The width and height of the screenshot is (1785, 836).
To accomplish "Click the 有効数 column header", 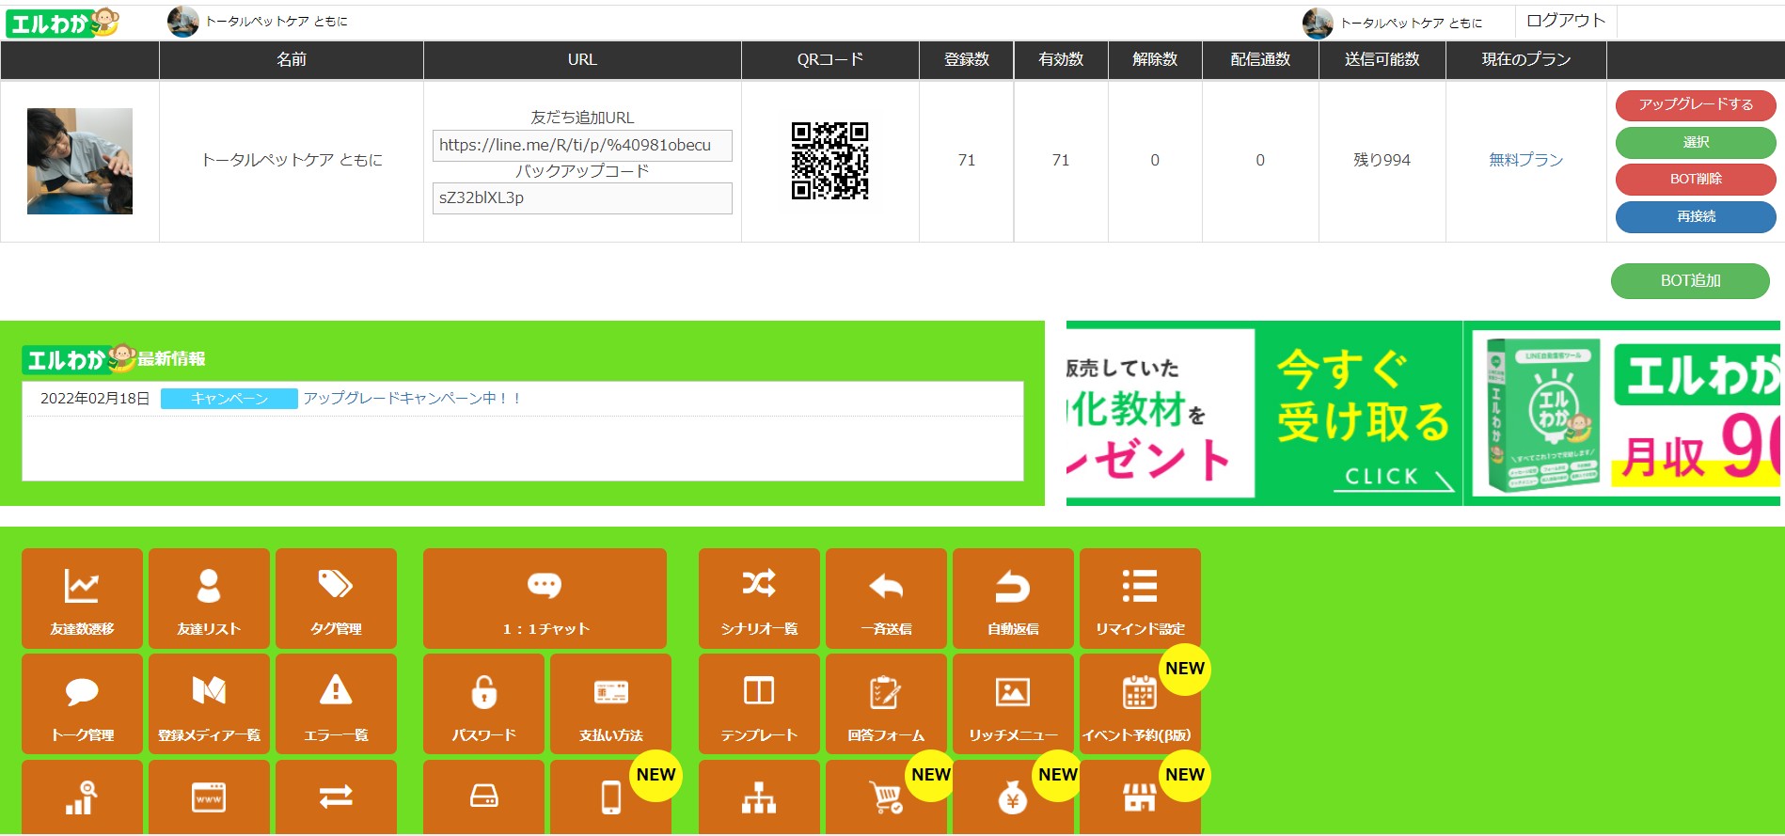I will (1061, 59).
